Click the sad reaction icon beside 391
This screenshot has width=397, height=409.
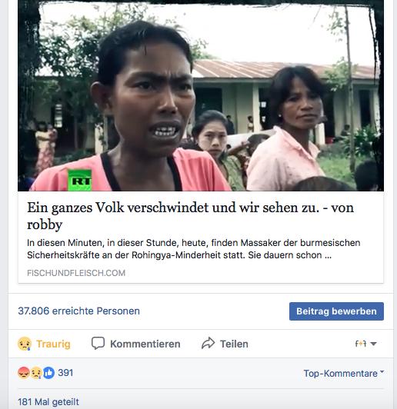pyautogui.click(x=36, y=373)
